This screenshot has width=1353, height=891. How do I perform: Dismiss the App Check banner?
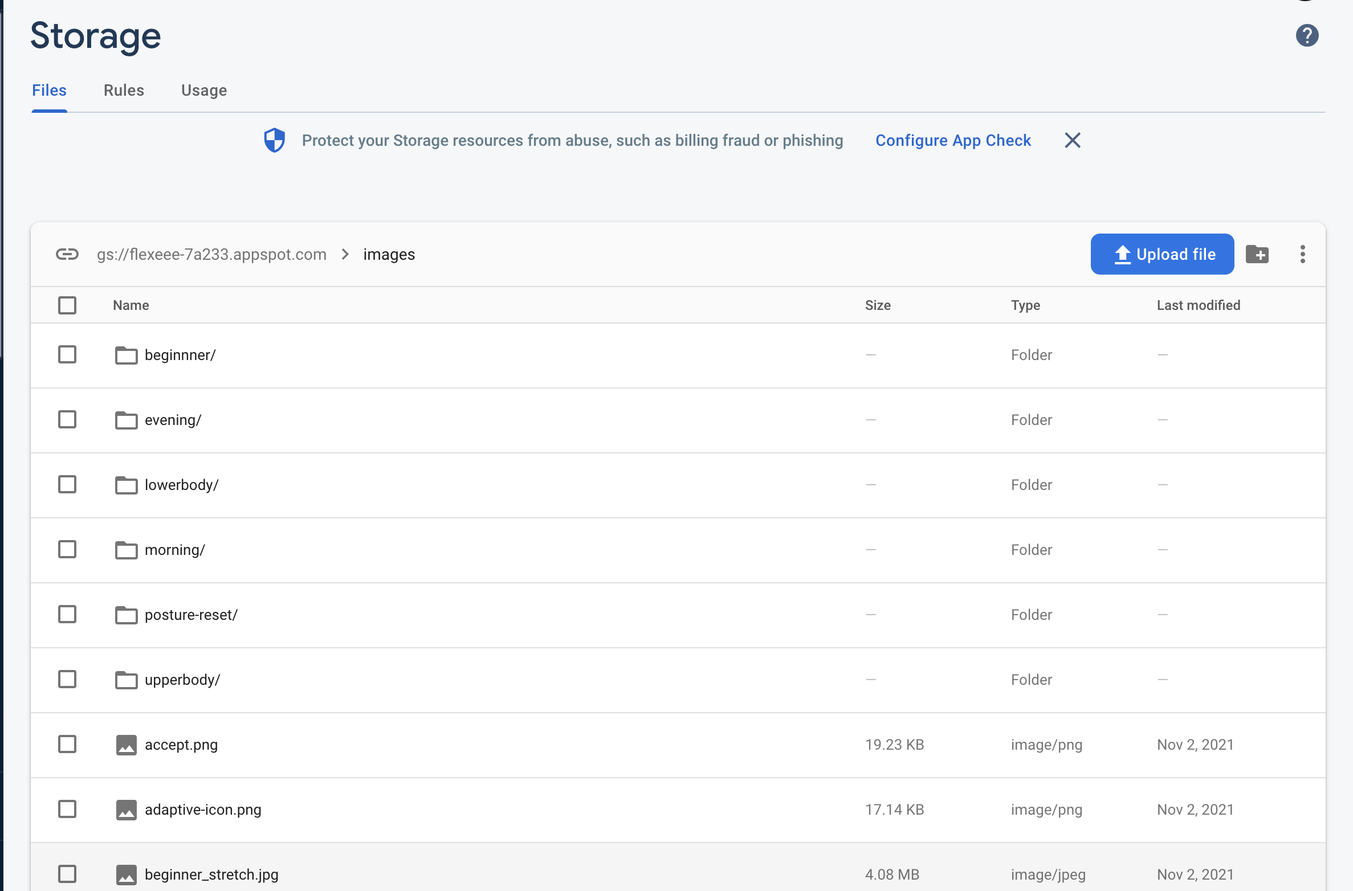(1072, 140)
